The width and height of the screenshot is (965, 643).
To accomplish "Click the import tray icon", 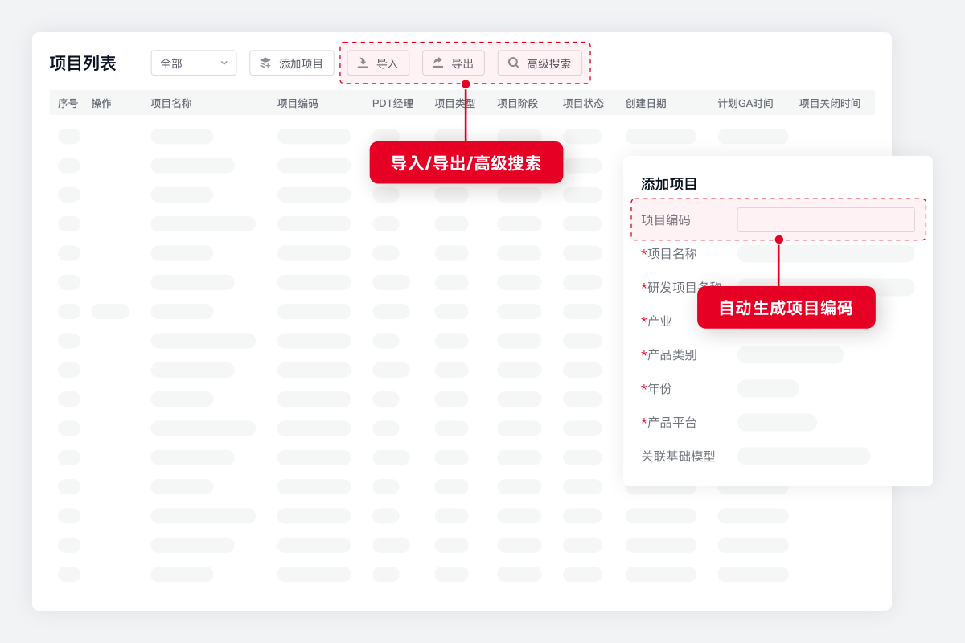I will 363,63.
